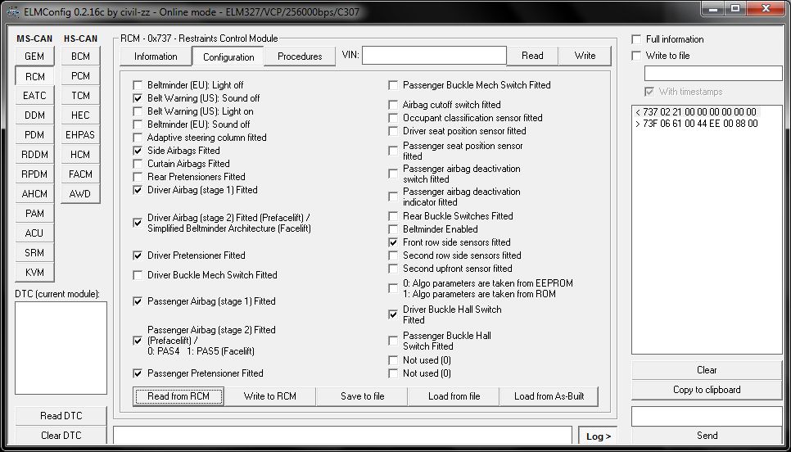Select the RCM module button
Image resolution: width=791 pixels, height=452 pixels.
click(x=34, y=76)
